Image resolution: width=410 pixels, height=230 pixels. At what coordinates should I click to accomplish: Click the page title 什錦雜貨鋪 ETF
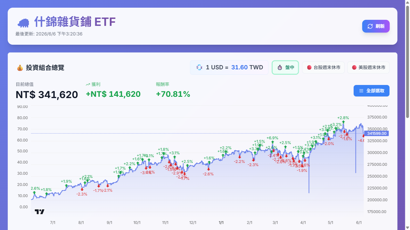pyautogui.click(x=75, y=22)
